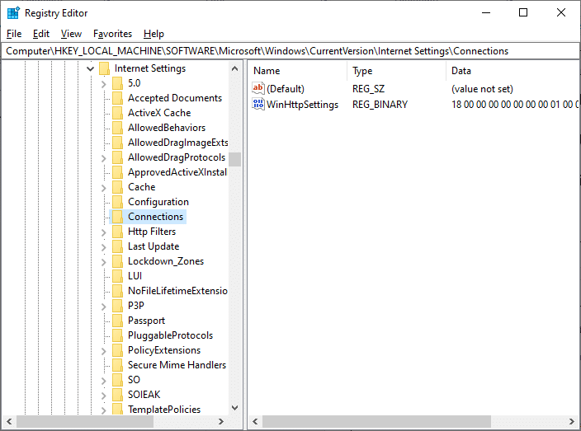Viewport: 581px width, 431px height.
Task: Click the PluggableProtocols folder icon
Action: click(x=117, y=335)
